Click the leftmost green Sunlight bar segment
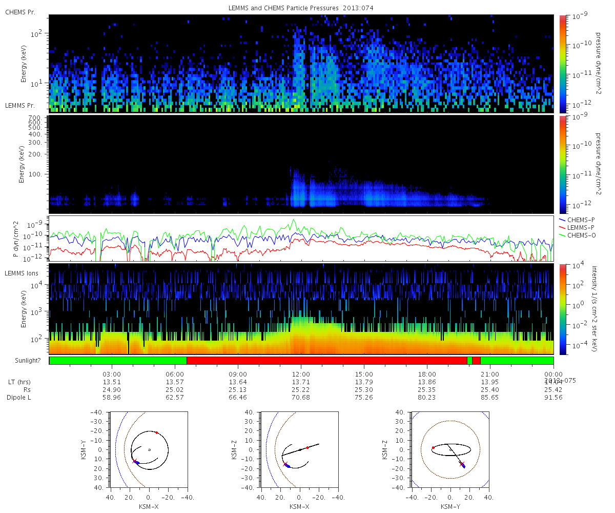 coord(118,361)
